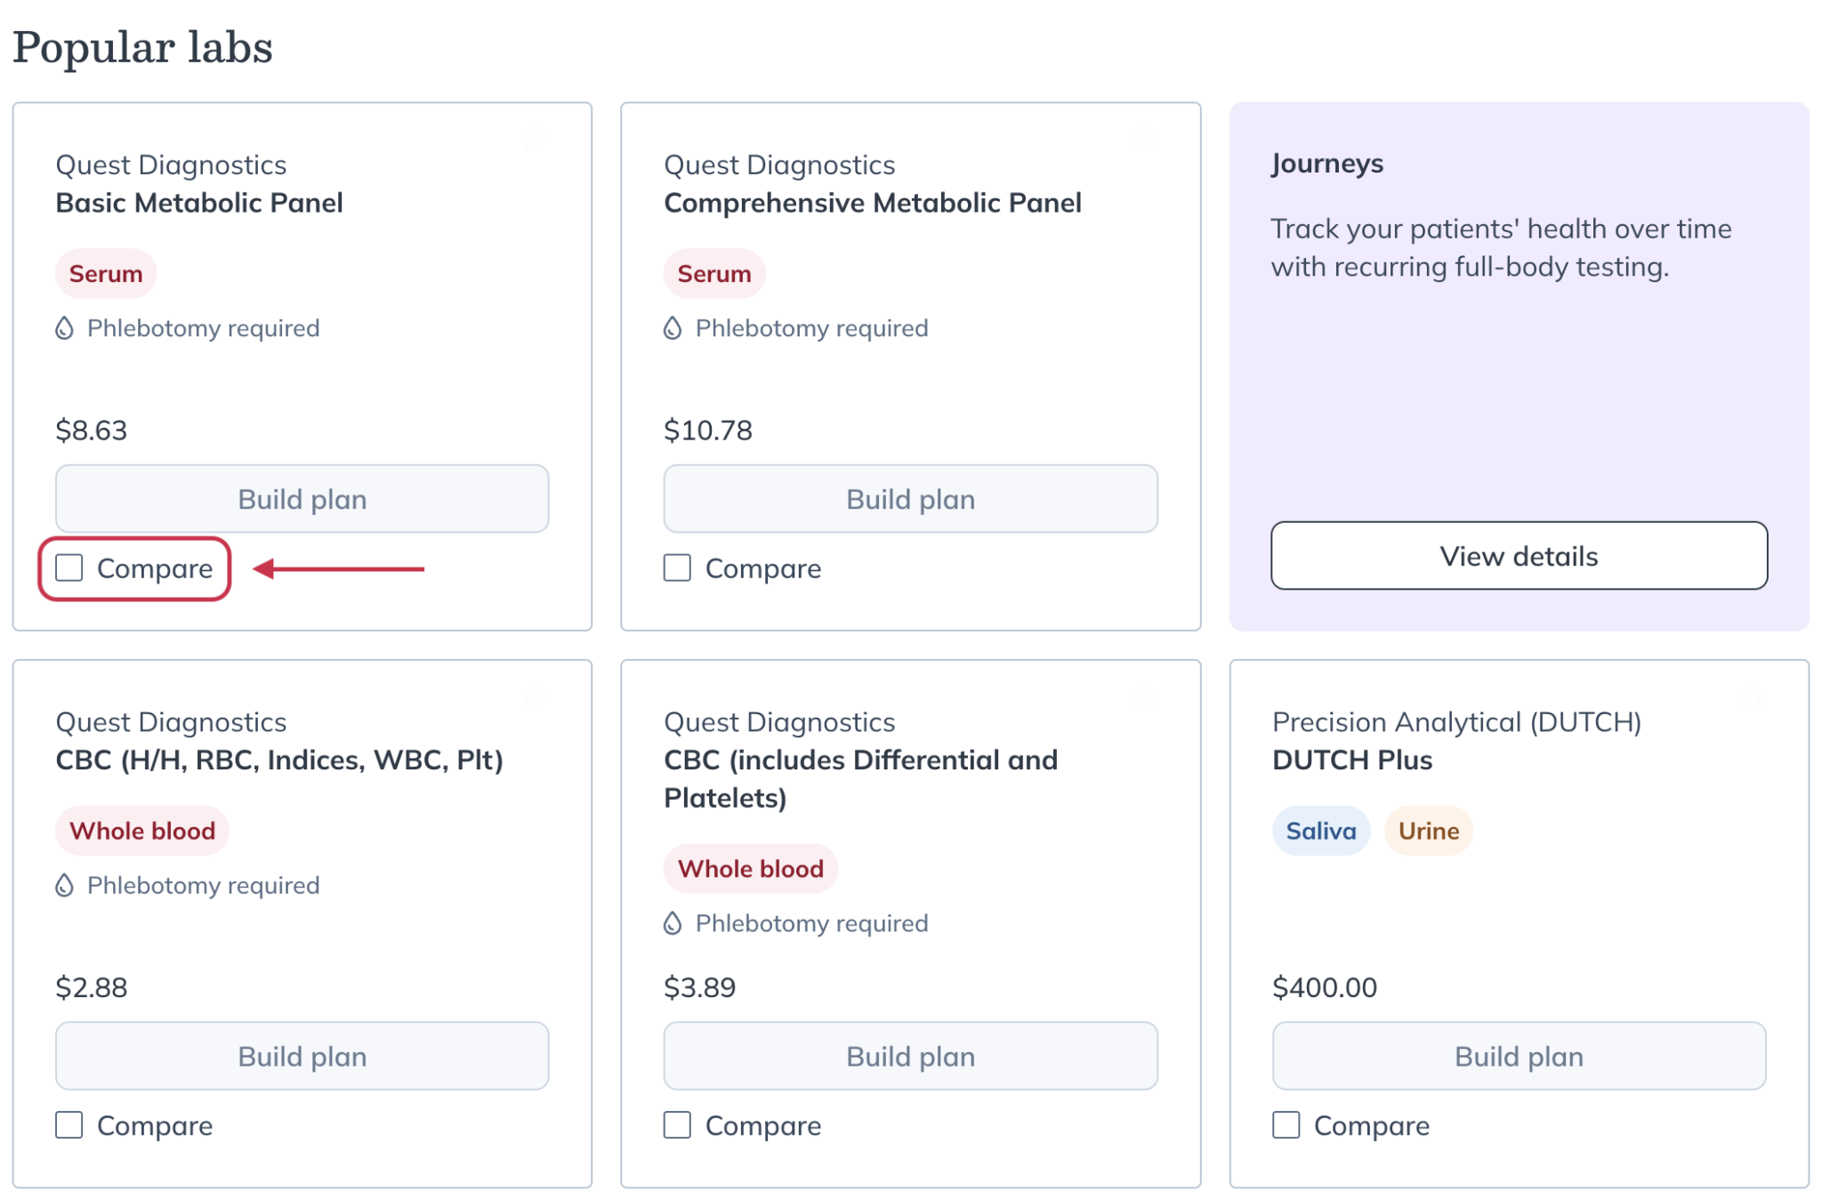Enable Compare for DUTCH Plus
1822x1199 pixels.
1285,1124
